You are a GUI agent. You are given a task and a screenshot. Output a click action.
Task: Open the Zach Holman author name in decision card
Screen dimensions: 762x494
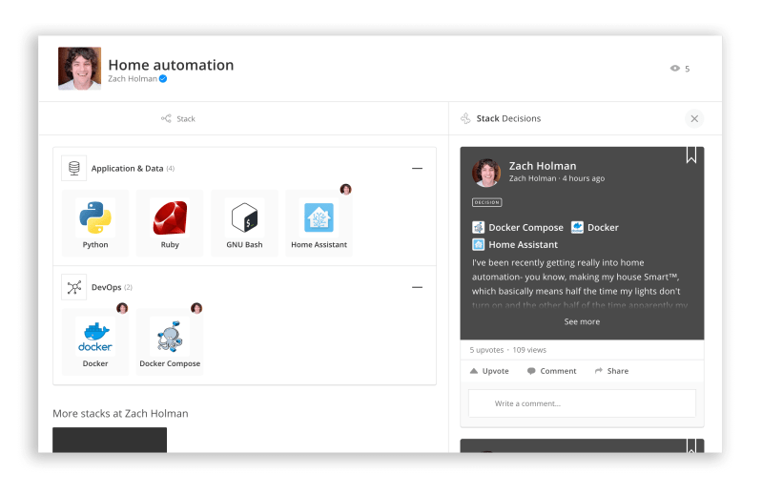click(543, 166)
